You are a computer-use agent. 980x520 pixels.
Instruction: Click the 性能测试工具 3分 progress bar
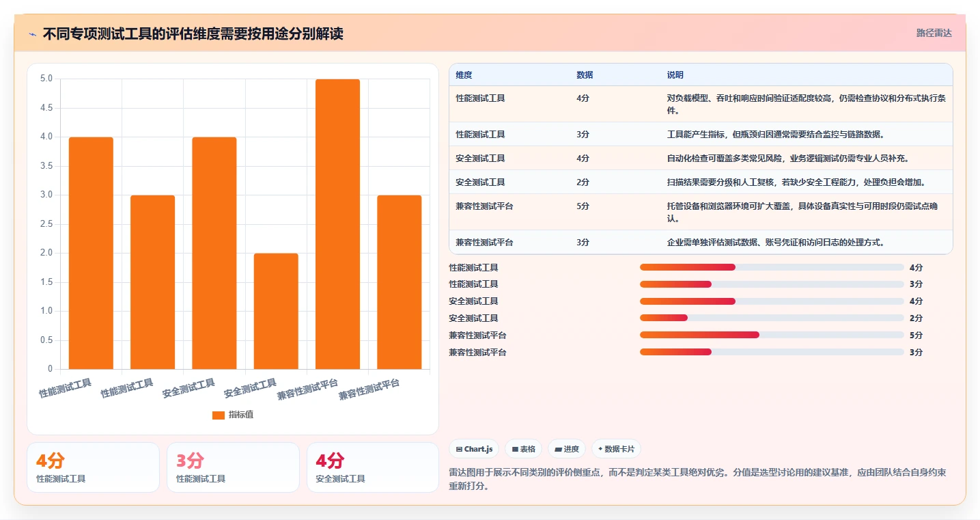[x=772, y=284]
